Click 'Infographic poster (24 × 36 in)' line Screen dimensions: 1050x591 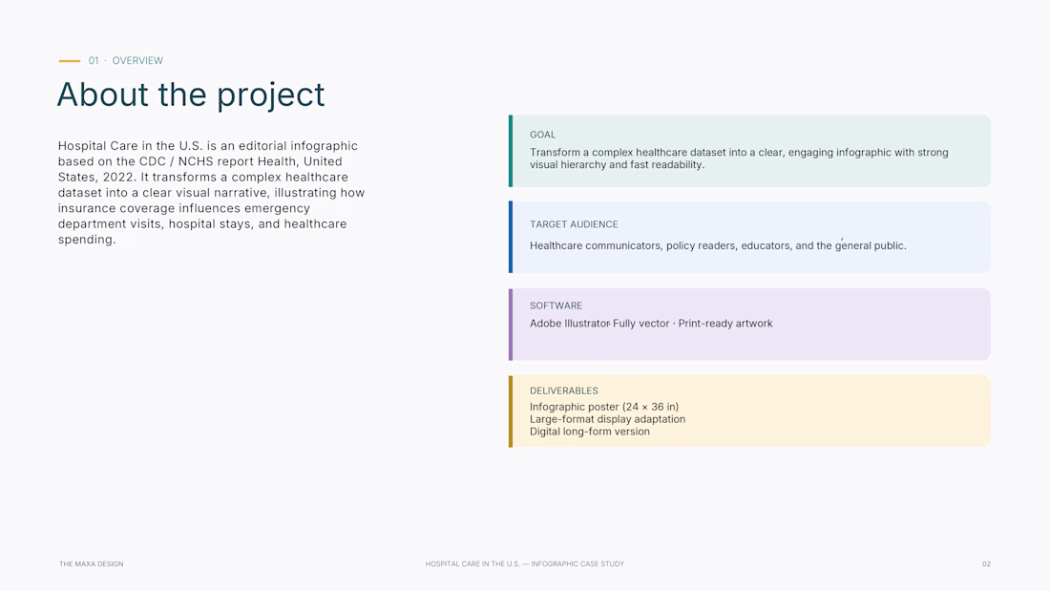[604, 407]
